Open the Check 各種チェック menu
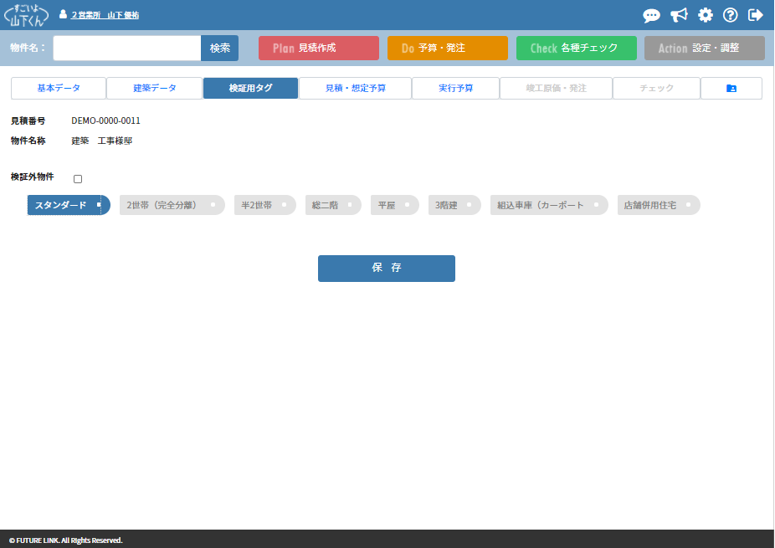This screenshot has width=775, height=548. (576, 48)
